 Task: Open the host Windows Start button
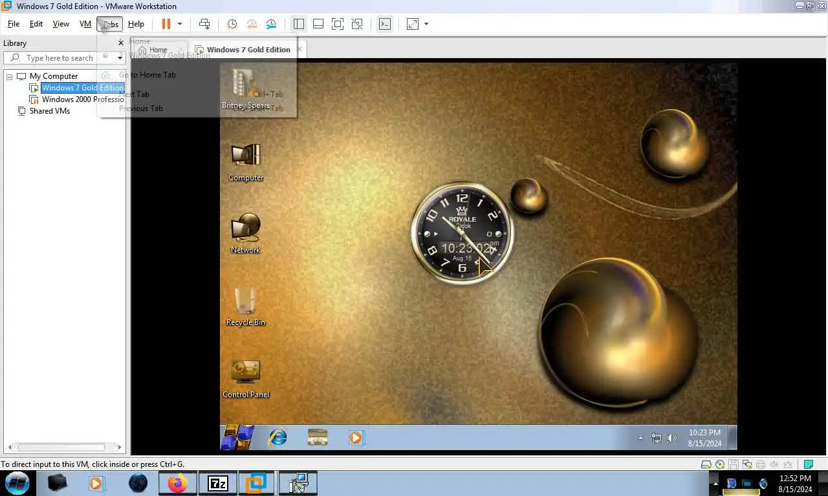click(17, 482)
